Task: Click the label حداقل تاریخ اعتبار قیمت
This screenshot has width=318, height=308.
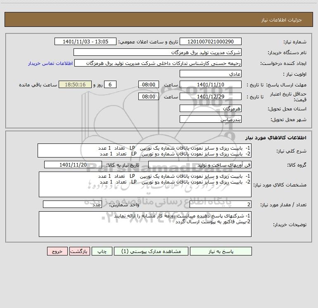Action: (x=288, y=97)
